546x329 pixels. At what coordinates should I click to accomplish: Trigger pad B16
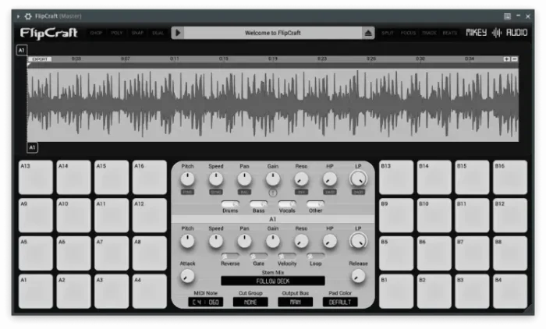(510, 178)
